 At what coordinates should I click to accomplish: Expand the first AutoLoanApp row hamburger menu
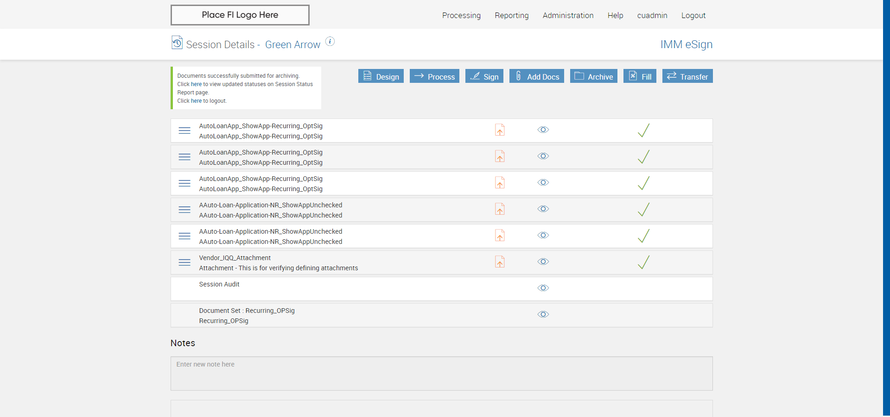[184, 131]
